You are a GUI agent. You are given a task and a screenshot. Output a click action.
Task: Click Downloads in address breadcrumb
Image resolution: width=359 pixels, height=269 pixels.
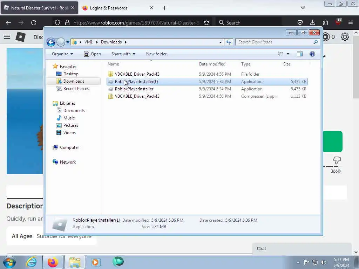click(111, 42)
